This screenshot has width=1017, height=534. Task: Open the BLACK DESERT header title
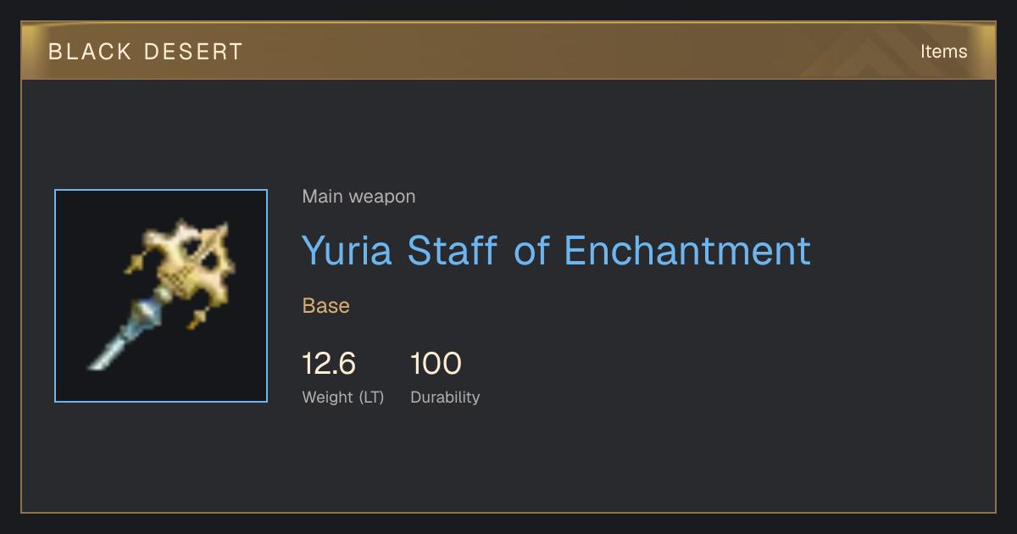coord(146,52)
